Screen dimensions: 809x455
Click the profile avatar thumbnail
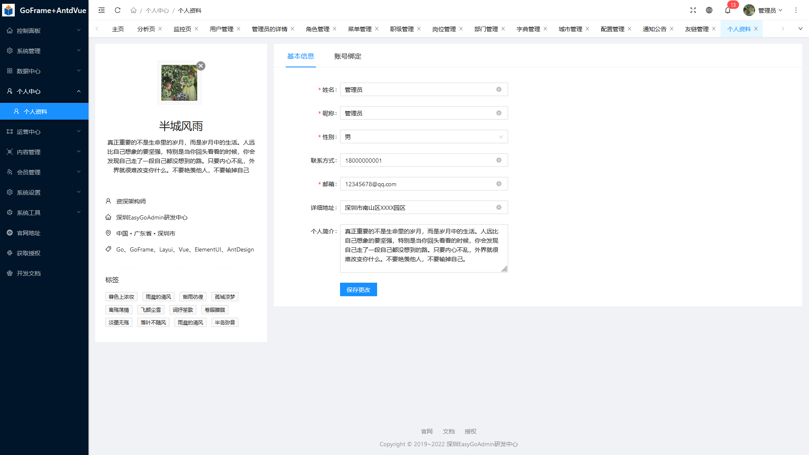pyautogui.click(x=179, y=83)
